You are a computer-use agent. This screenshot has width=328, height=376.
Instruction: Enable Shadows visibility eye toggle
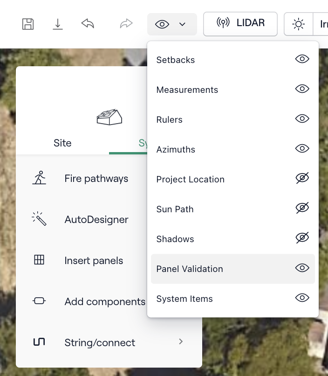click(x=302, y=238)
